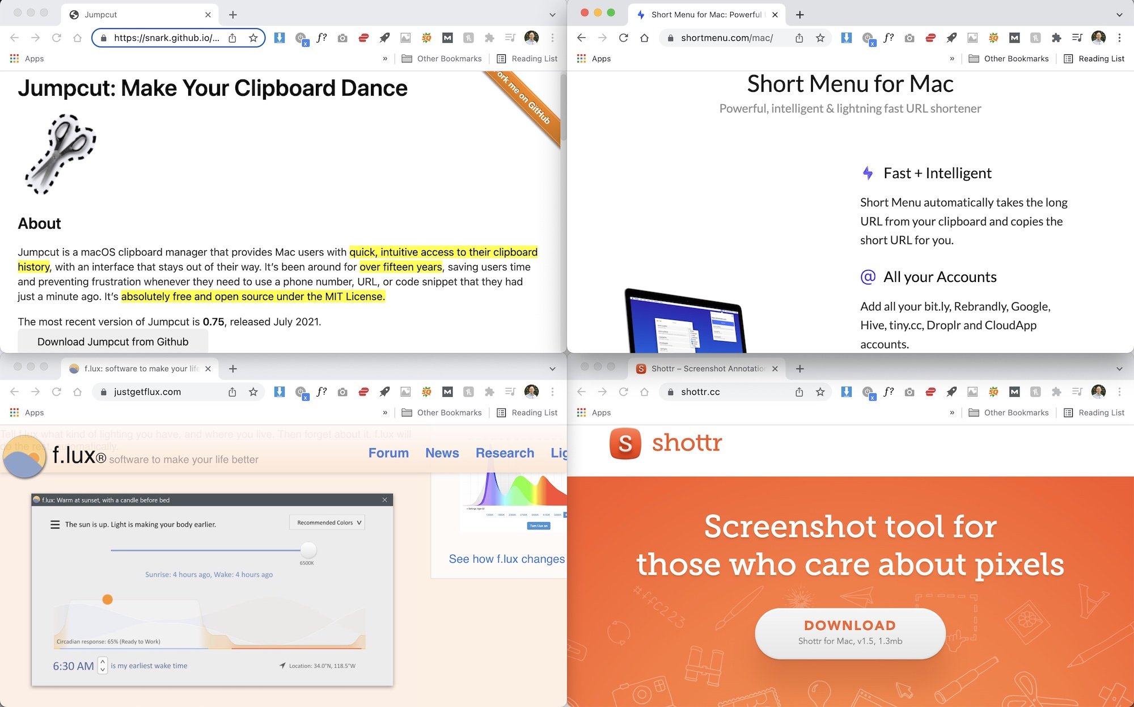The width and height of the screenshot is (1134, 707).
Task: Click the Shottr DOWNLOAD button
Action: click(x=850, y=633)
